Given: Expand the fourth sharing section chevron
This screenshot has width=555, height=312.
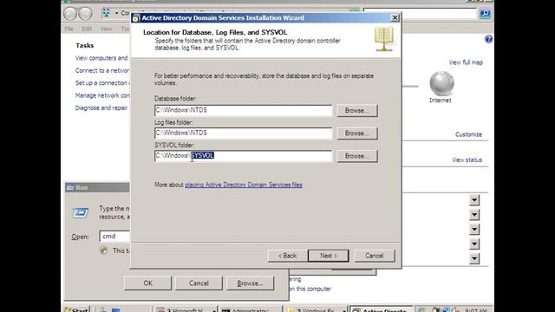Looking at the screenshot, I should (474, 244).
